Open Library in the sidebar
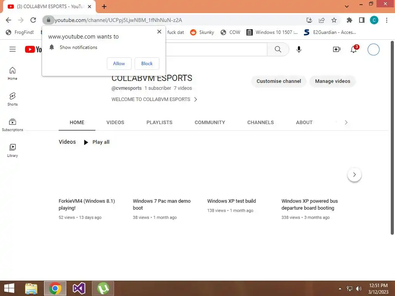The image size is (395, 296). point(12,151)
